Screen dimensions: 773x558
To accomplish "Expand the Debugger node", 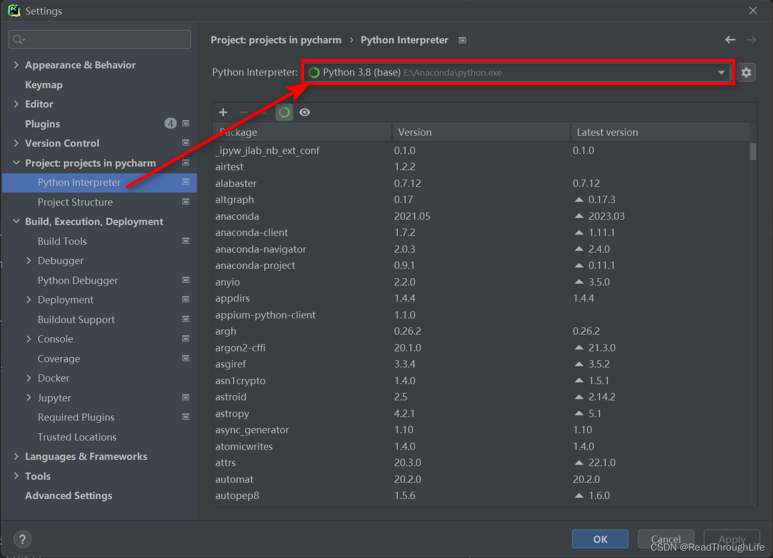I will 29,260.
